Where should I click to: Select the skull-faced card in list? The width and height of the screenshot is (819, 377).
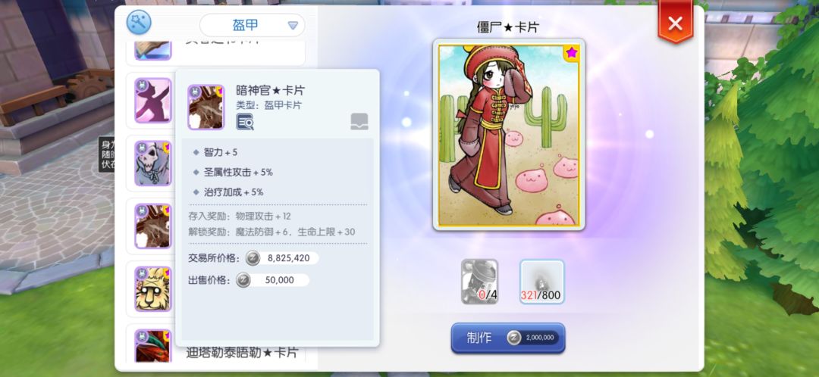click(152, 164)
